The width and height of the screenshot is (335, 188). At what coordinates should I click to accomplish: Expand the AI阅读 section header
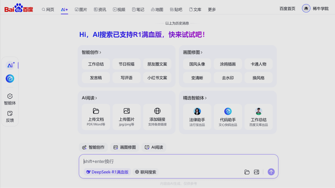click(x=89, y=98)
